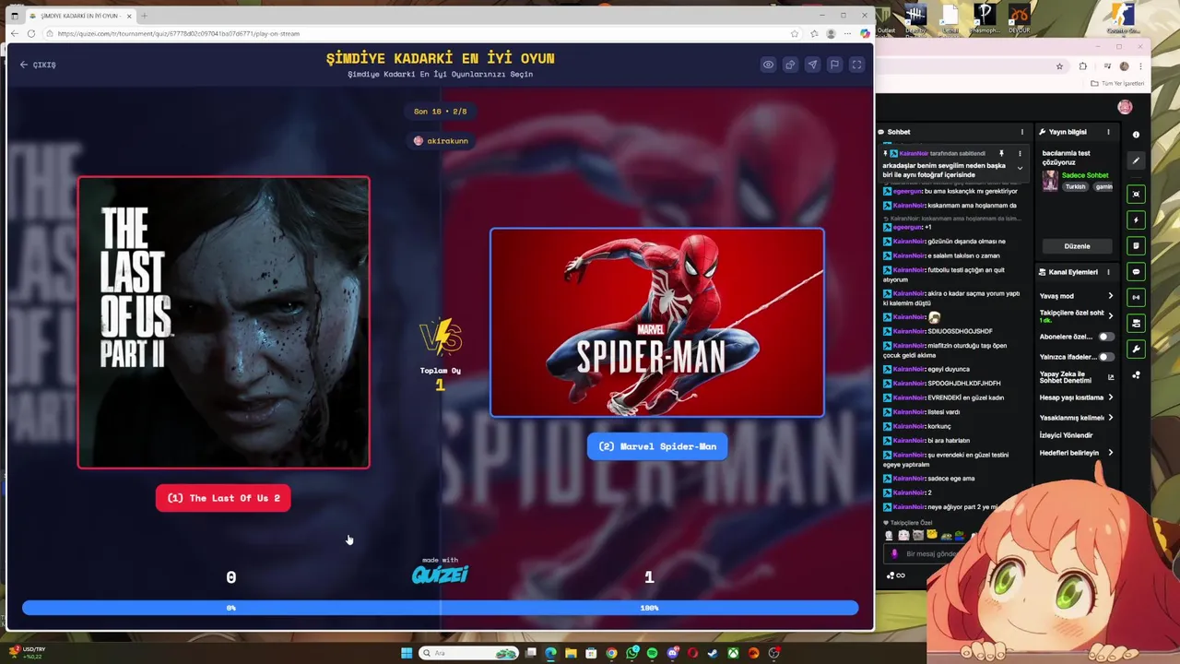Click İzleyici Yönlendir action

tap(1066, 435)
